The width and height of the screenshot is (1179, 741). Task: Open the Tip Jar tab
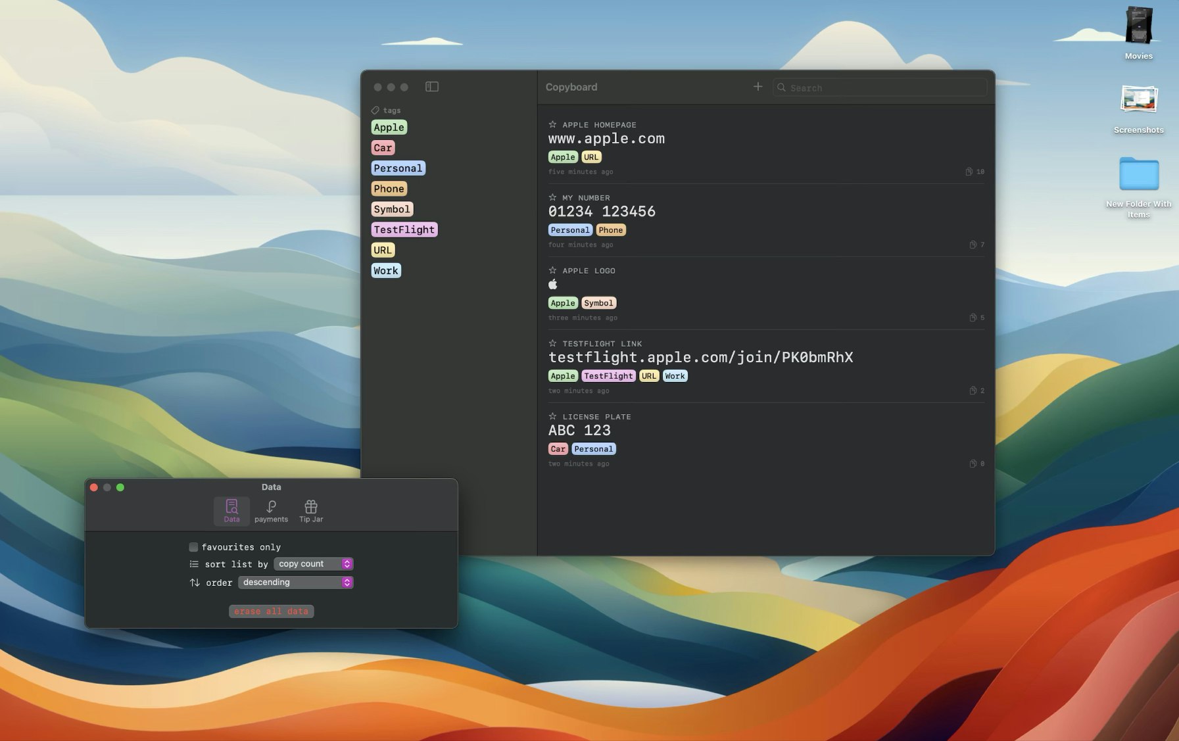pyautogui.click(x=311, y=511)
